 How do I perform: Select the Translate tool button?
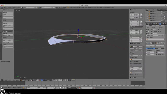8,13
